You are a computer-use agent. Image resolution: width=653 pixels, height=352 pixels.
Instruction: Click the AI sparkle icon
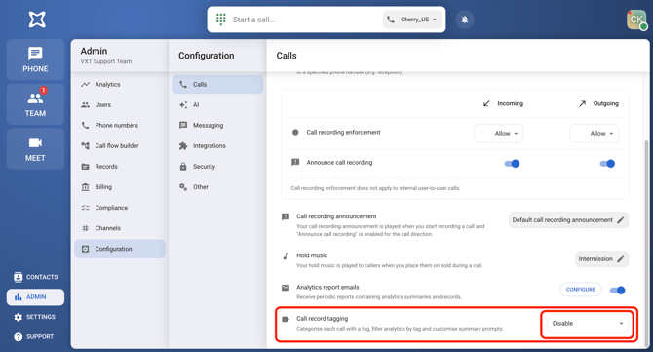[x=183, y=105]
